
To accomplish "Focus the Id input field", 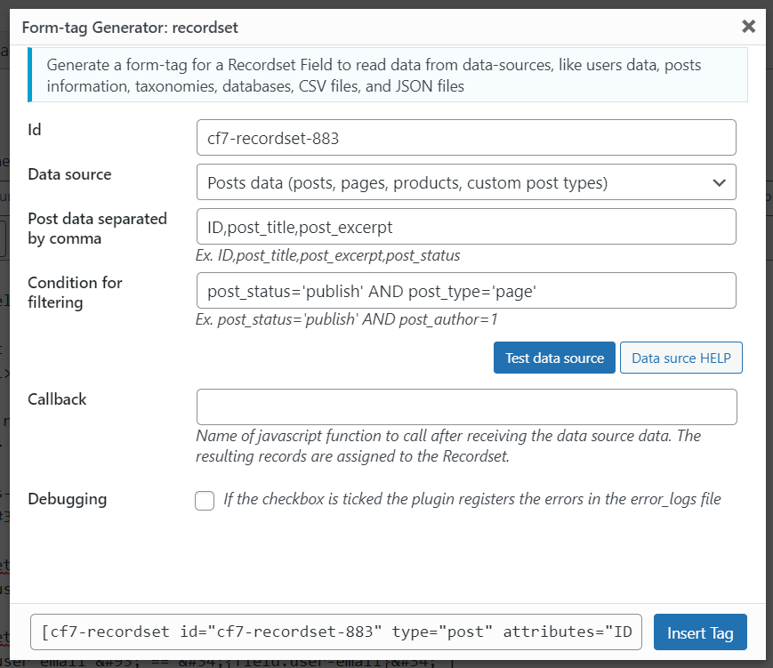I will point(465,138).
